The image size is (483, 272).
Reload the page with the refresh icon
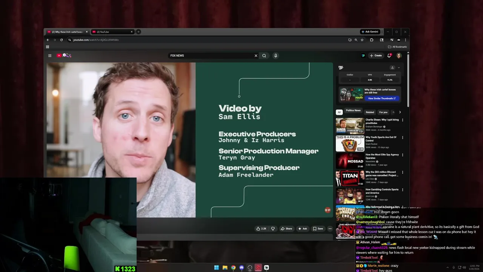click(x=62, y=40)
